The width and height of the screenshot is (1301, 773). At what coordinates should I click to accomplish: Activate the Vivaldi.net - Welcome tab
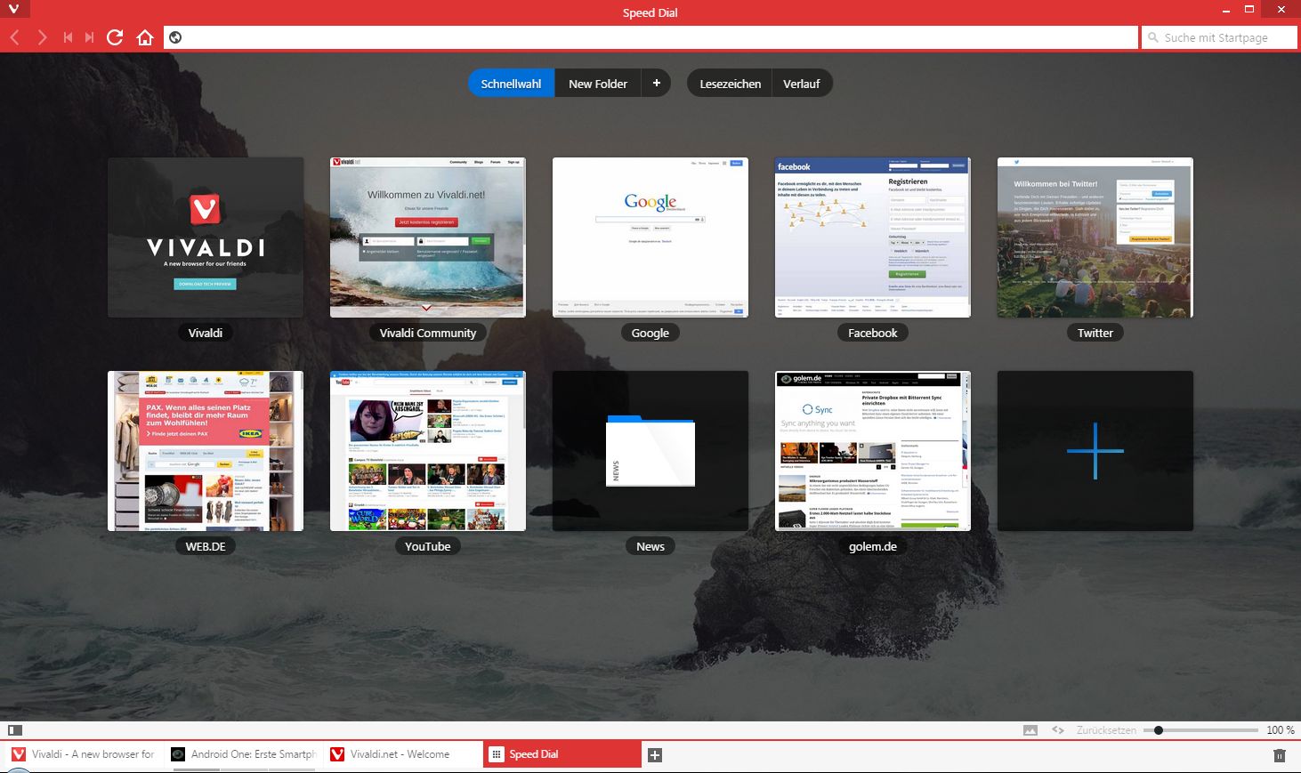tap(400, 753)
